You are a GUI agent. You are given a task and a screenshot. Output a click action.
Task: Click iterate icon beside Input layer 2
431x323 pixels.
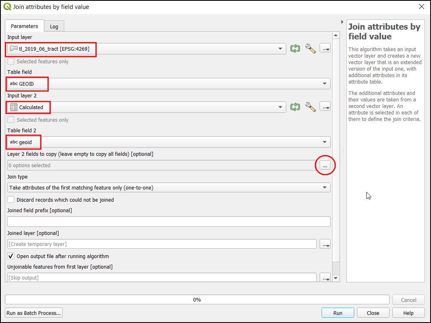coord(295,108)
